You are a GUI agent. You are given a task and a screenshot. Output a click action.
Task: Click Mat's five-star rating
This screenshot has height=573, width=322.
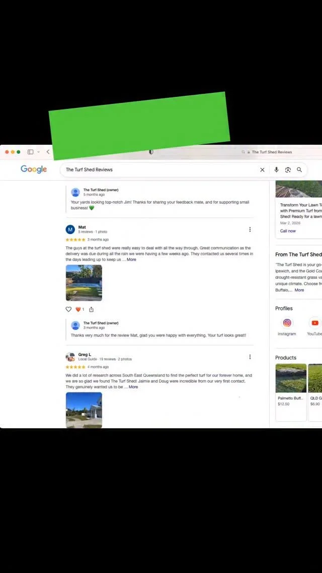coord(75,240)
